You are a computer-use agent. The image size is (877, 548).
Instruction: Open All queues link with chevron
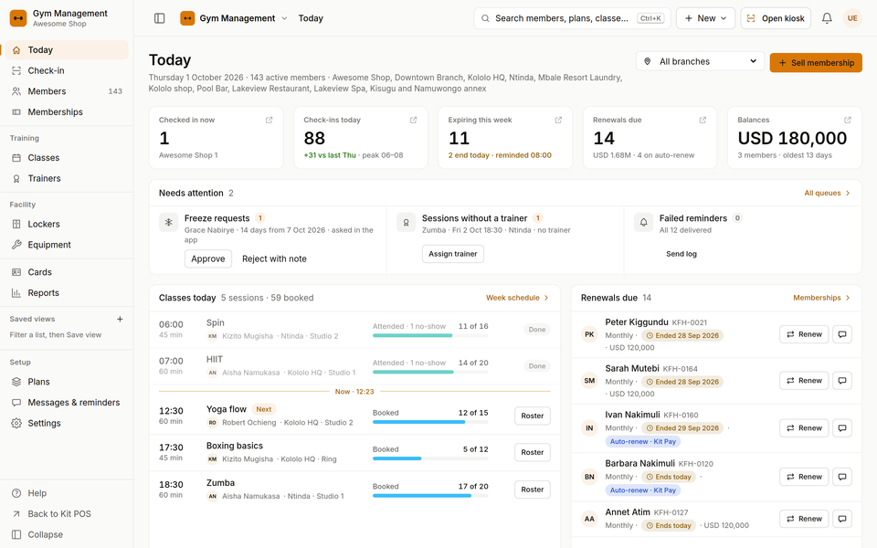828,193
